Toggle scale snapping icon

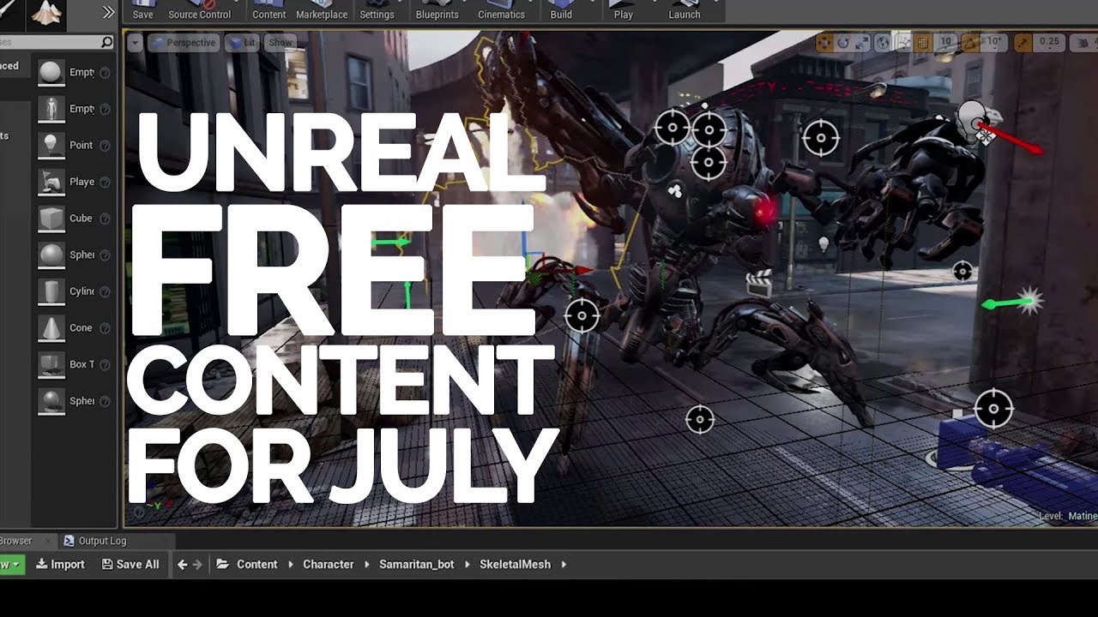pos(1023,42)
